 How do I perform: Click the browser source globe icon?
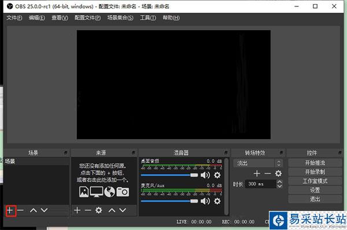point(109,192)
